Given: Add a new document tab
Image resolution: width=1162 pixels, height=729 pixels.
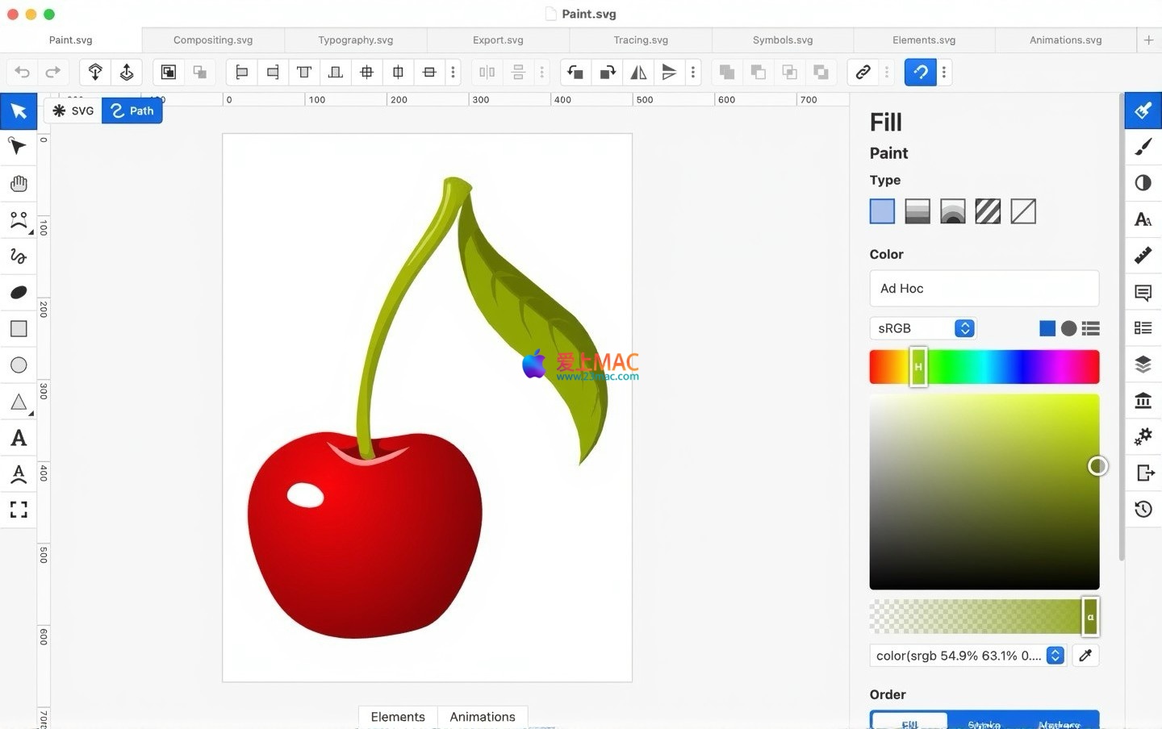Looking at the screenshot, I should click(x=1148, y=40).
